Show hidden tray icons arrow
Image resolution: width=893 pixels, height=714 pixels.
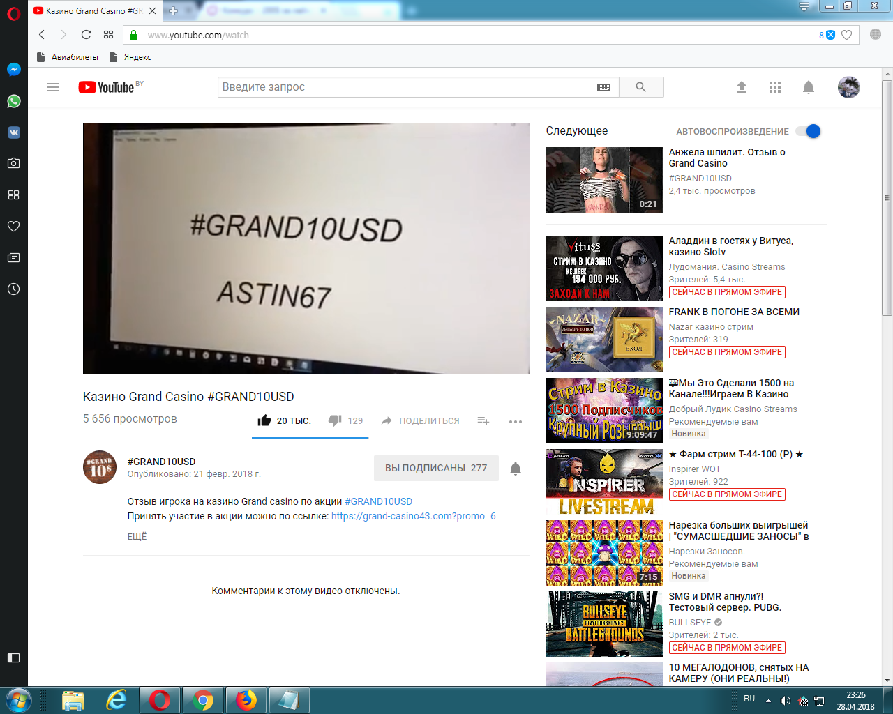[768, 701]
